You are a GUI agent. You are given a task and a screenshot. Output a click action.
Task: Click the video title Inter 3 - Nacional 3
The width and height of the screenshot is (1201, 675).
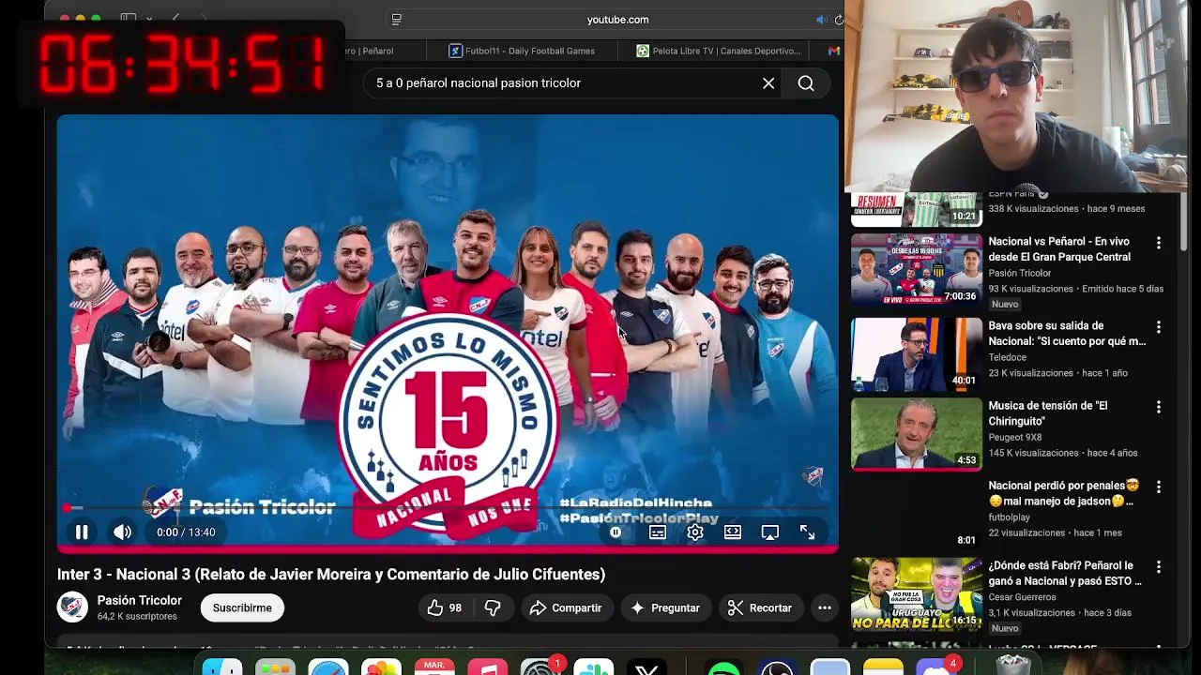click(x=331, y=574)
